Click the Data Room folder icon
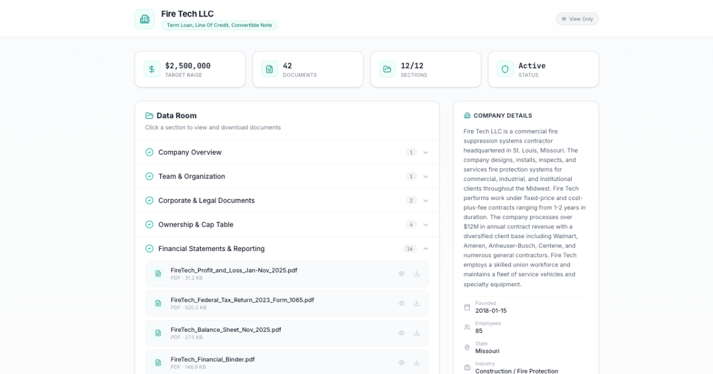713x374 pixels. pyautogui.click(x=149, y=115)
